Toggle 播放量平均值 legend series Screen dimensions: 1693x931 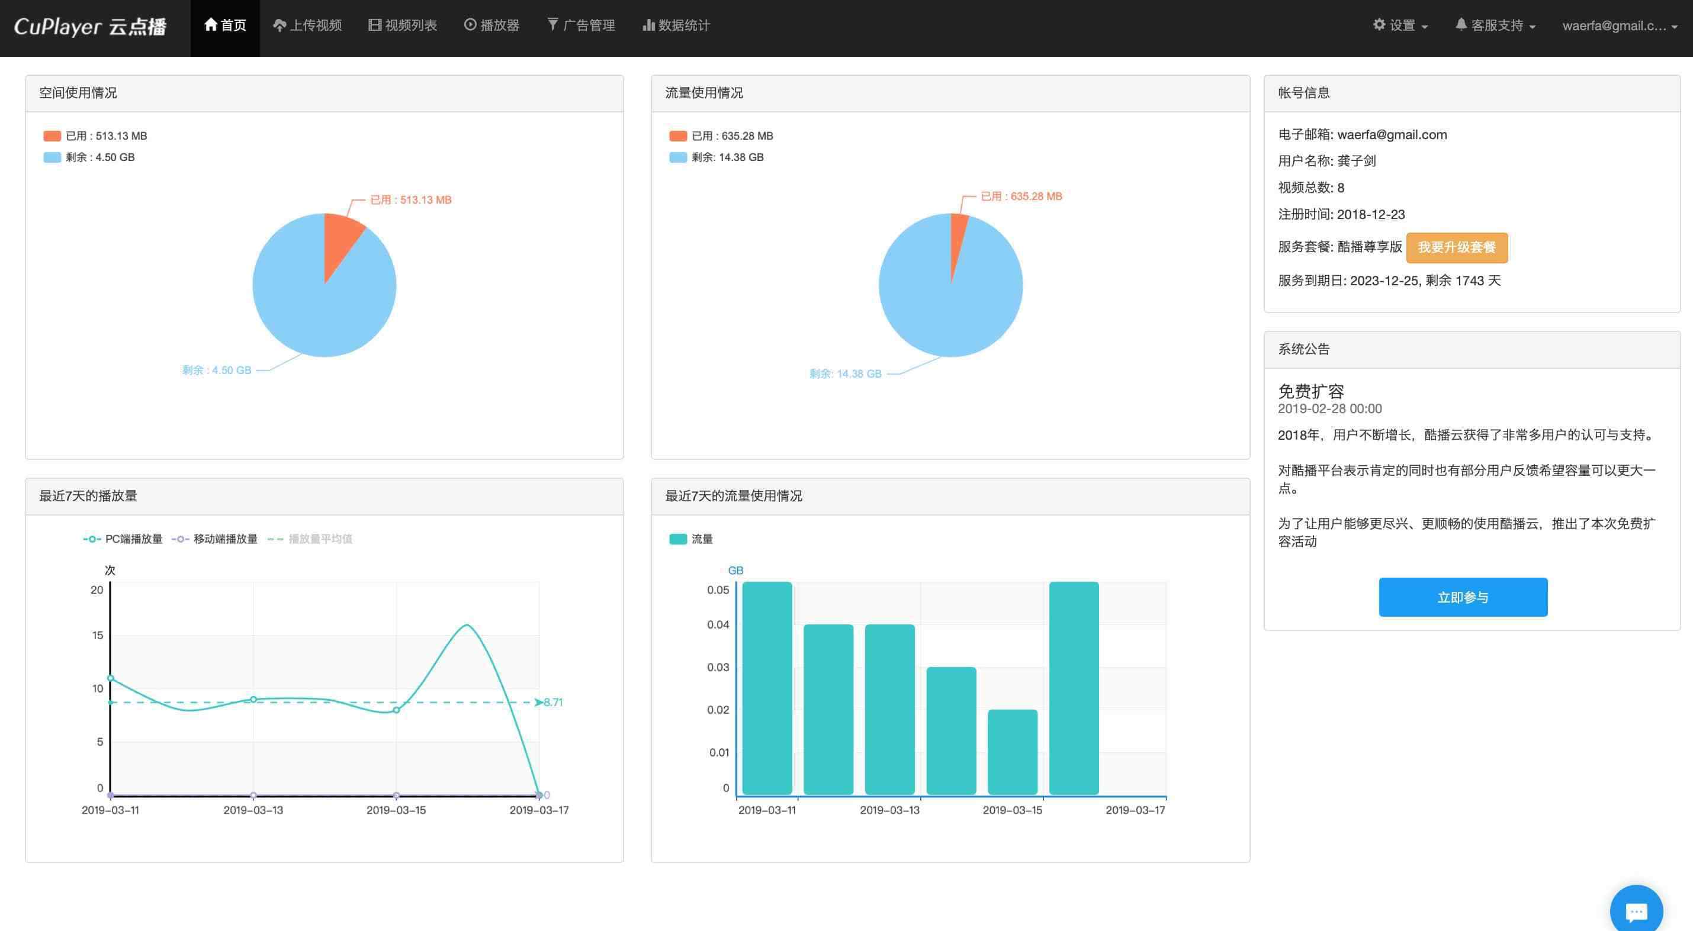(x=310, y=539)
